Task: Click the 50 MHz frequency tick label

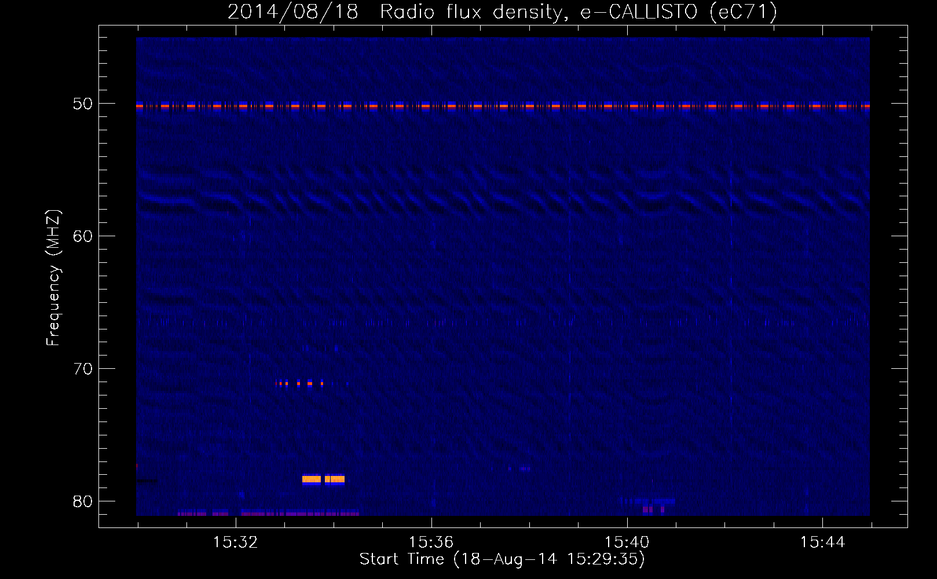Action: point(82,104)
